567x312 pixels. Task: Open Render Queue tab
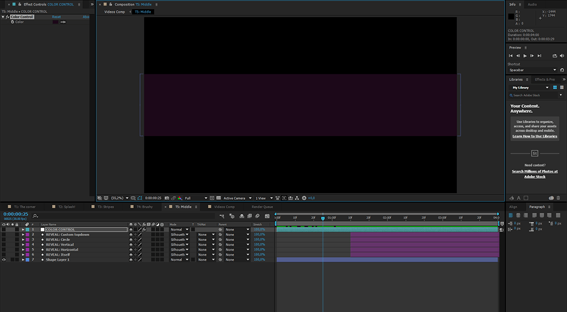[x=262, y=206]
